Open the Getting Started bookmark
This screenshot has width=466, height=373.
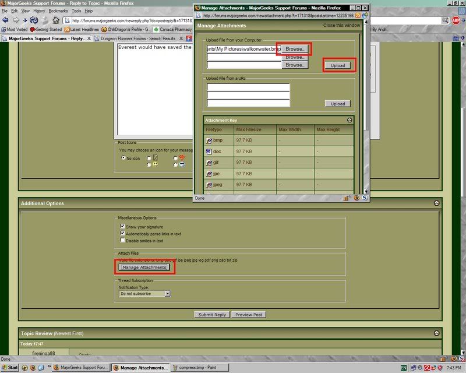(x=46, y=30)
